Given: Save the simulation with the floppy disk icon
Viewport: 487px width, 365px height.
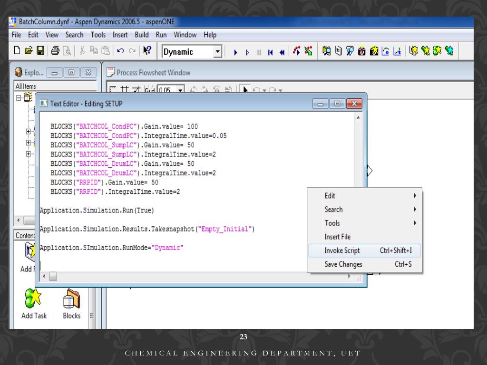Looking at the screenshot, I should (40, 50).
